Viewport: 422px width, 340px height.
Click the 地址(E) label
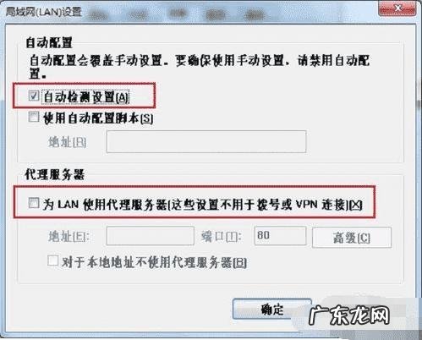click(69, 236)
